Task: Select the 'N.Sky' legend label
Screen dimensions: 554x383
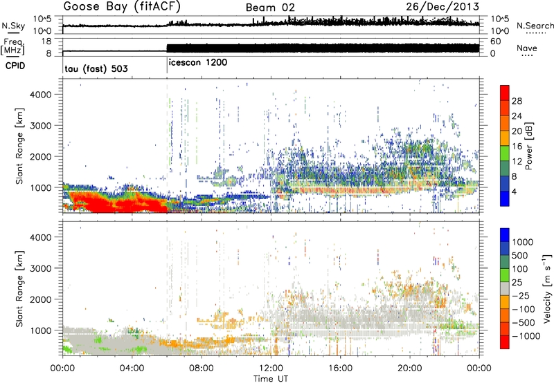Action: 13,26
